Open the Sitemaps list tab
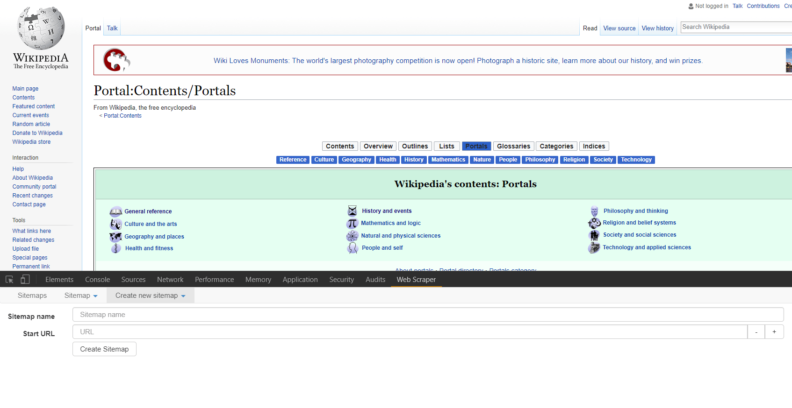792x408 pixels. [32, 295]
